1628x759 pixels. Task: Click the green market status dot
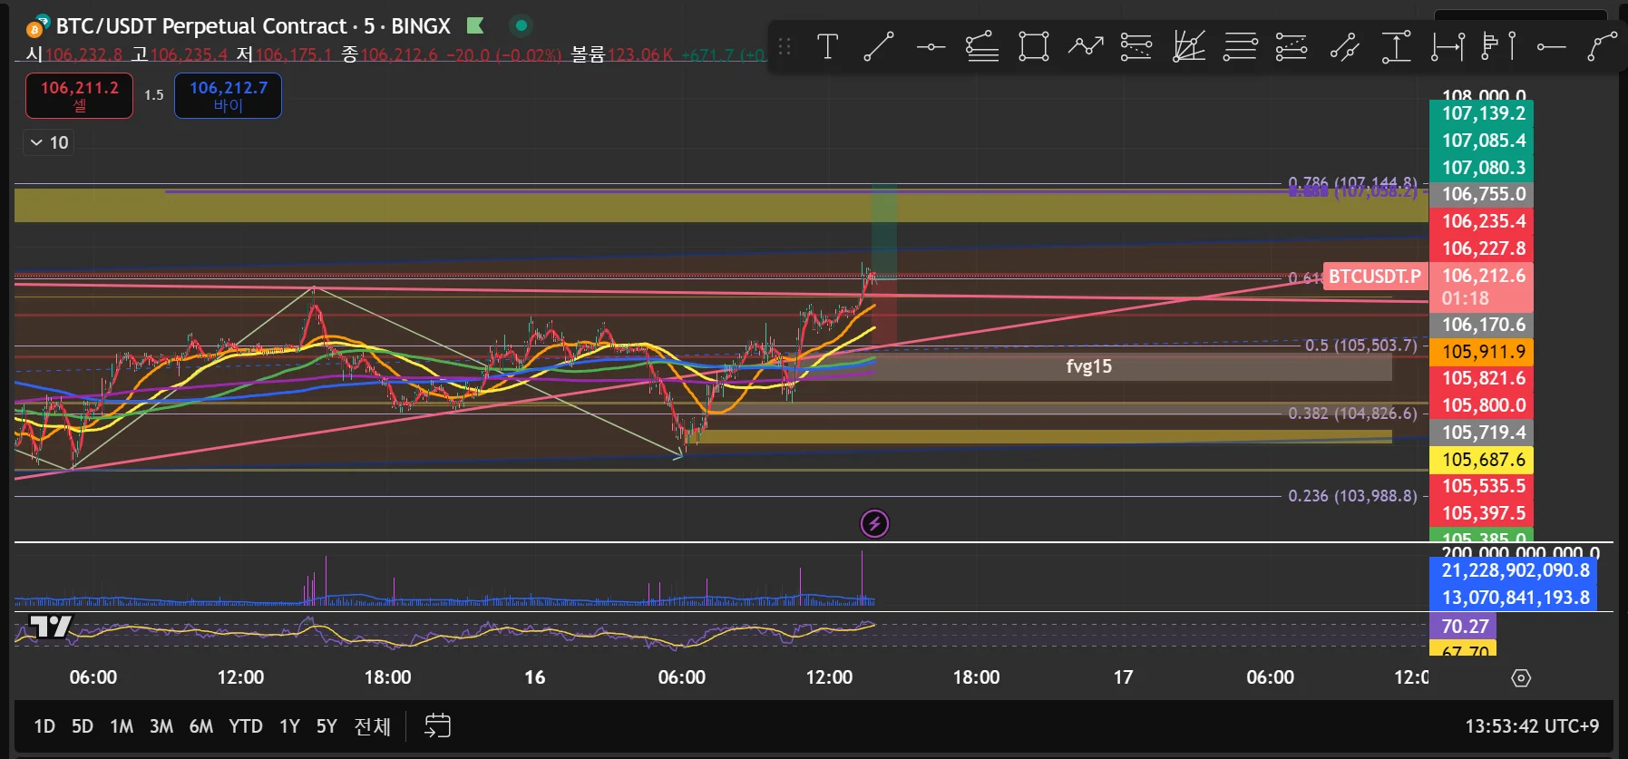521,25
